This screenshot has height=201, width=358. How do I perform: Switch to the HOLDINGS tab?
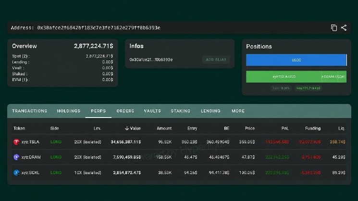pos(69,111)
